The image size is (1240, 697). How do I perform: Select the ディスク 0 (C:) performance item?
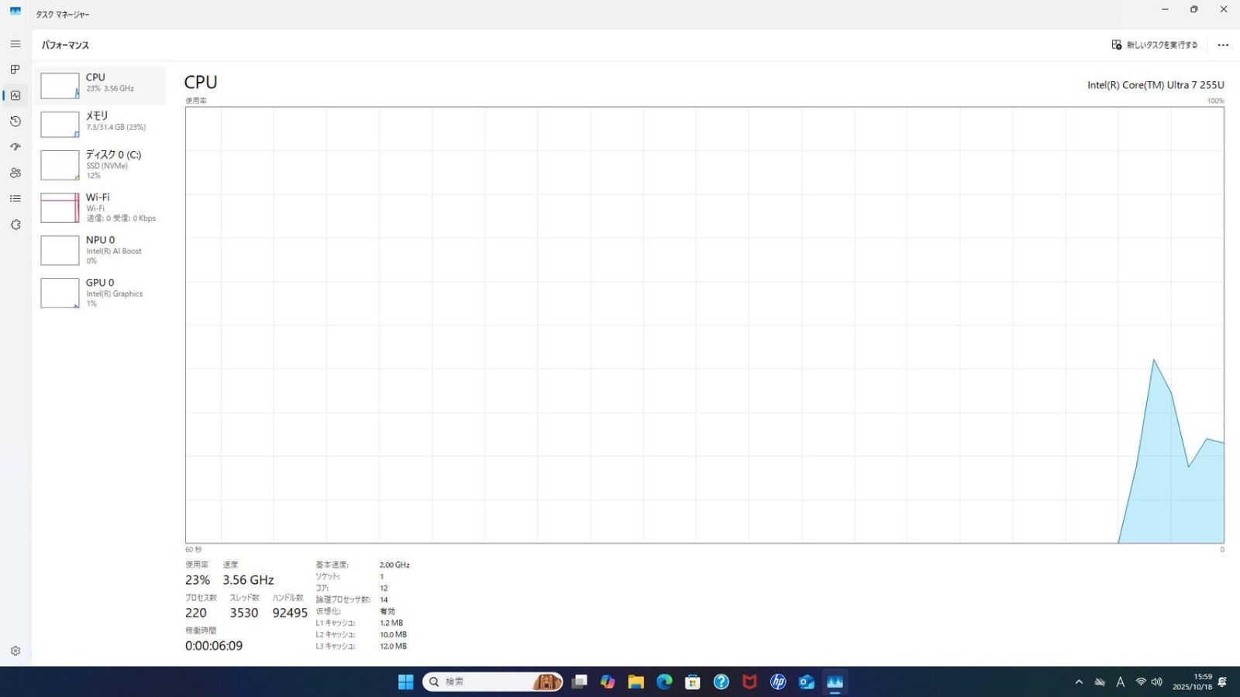100,164
